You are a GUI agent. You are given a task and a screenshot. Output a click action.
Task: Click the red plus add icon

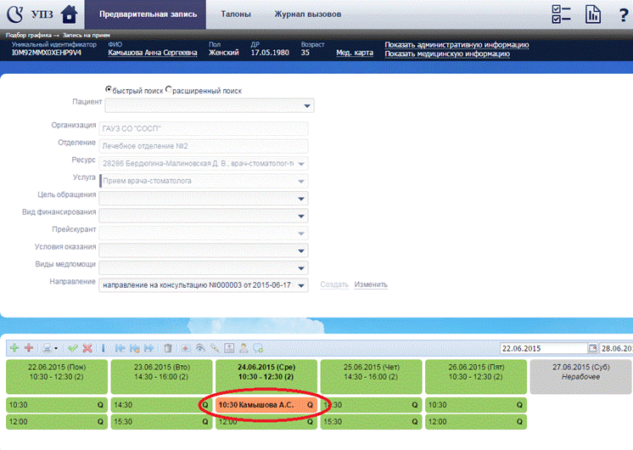(29, 348)
